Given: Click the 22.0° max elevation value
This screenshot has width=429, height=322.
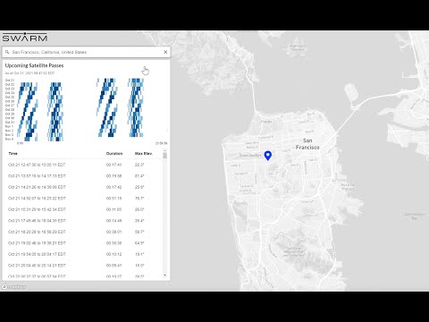Looking at the screenshot, I should pyautogui.click(x=139, y=165).
